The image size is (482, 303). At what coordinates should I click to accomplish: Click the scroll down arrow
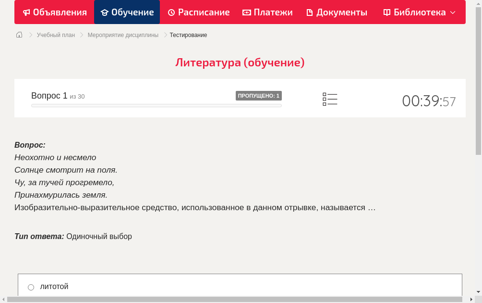[478, 291]
